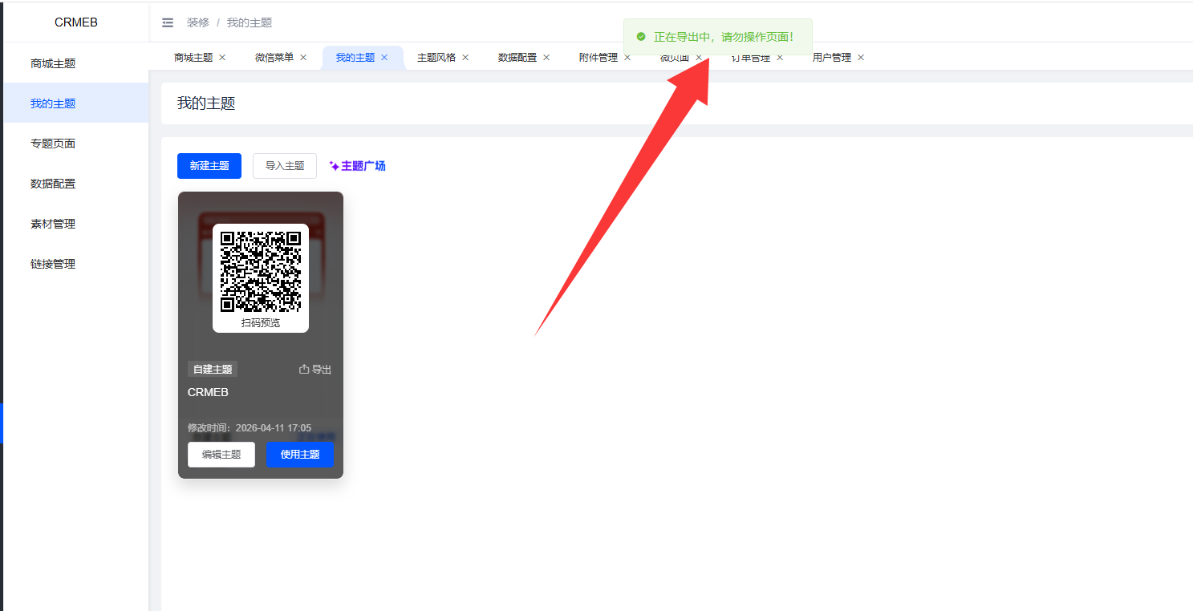The image size is (1193, 611).
Task: Close the 数据配置 tab
Action: click(x=546, y=58)
